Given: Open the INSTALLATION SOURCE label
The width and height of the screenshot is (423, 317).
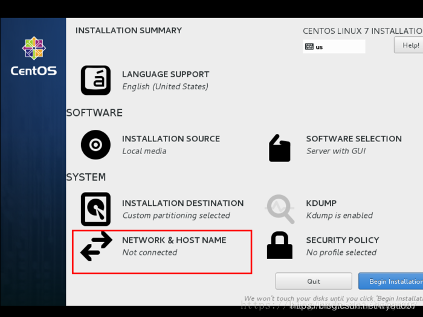Looking at the screenshot, I should (171, 139).
